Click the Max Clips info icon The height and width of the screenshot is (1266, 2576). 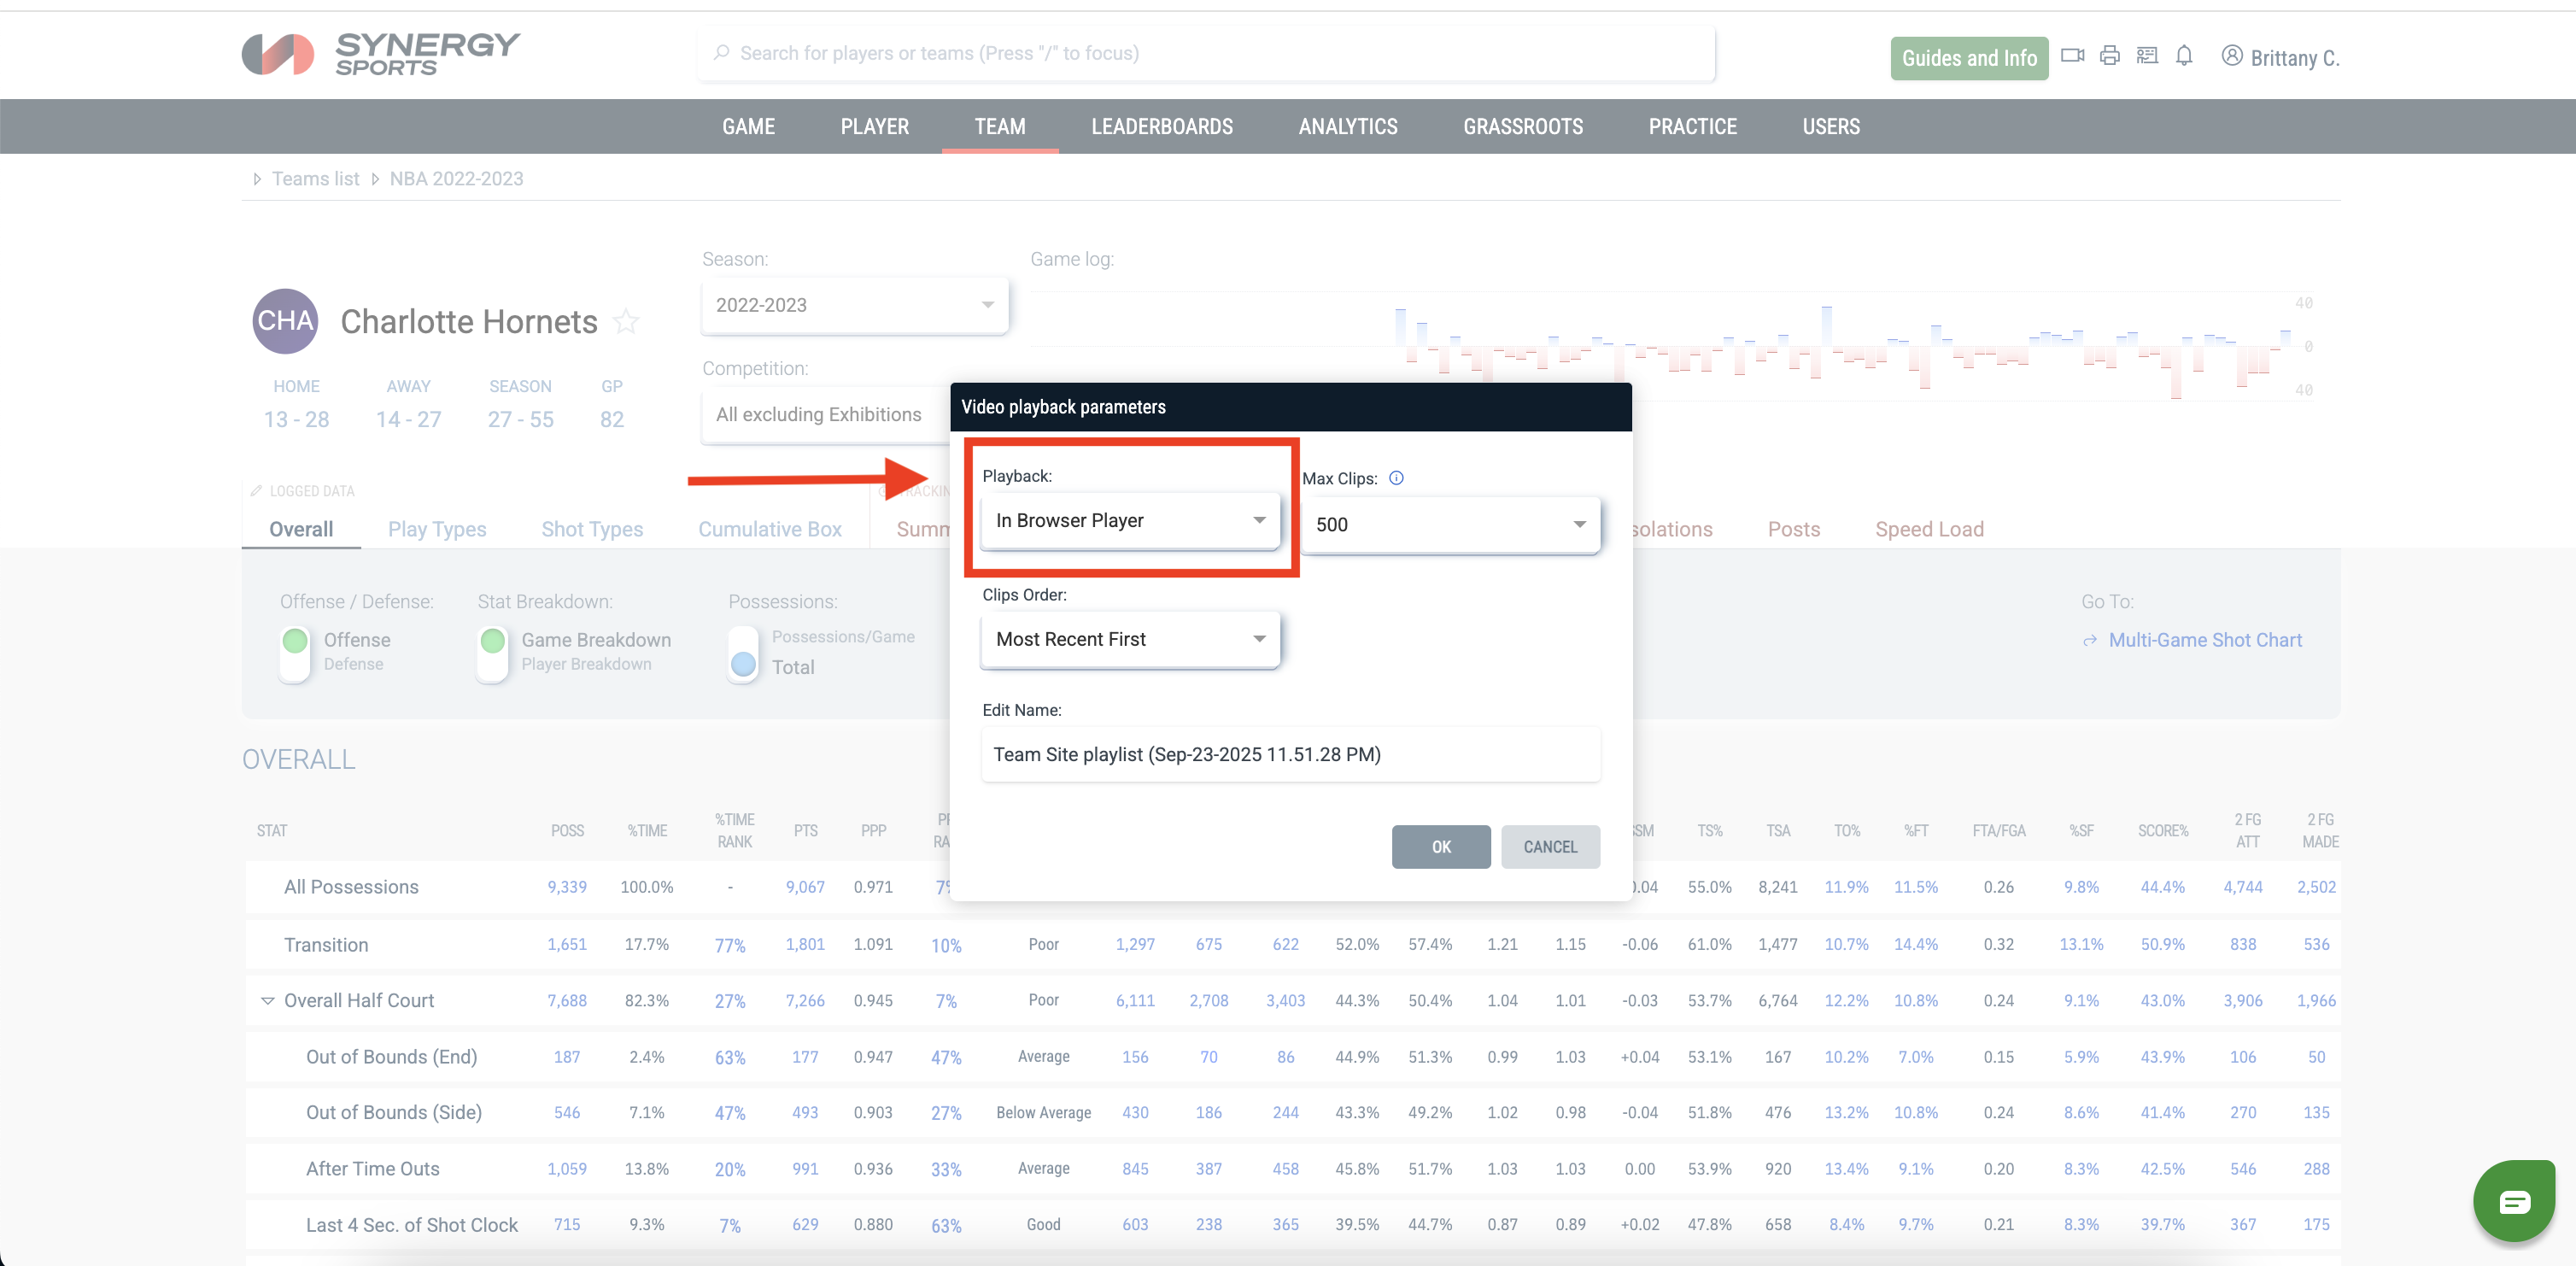point(1396,478)
